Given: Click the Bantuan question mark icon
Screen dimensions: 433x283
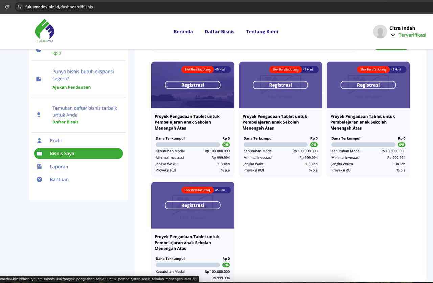Looking at the screenshot, I should pyautogui.click(x=39, y=179).
